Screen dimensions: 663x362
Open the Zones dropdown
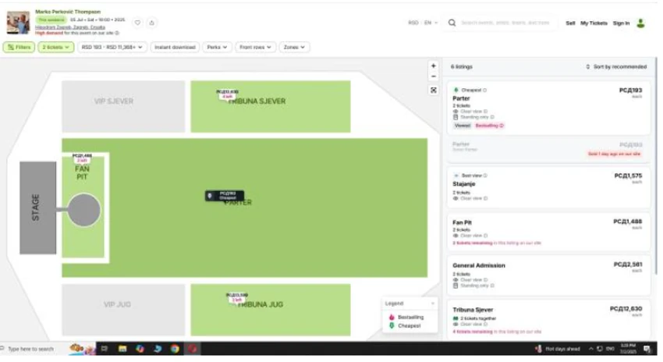294,48
